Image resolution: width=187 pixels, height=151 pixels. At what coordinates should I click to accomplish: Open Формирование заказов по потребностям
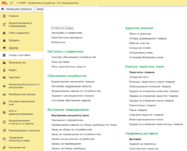[x=76, y=91]
